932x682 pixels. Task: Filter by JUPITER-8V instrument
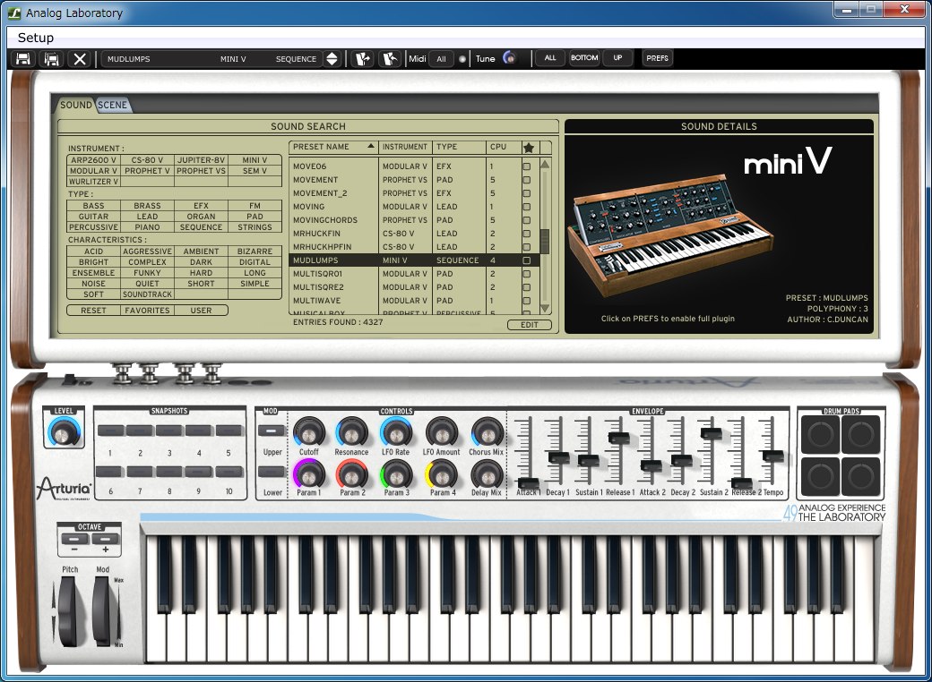(201, 160)
